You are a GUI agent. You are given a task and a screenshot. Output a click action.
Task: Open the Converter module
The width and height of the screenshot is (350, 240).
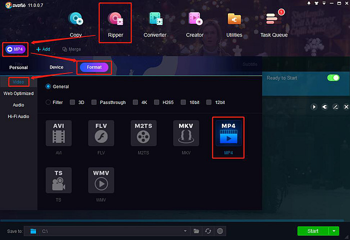point(155,24)
